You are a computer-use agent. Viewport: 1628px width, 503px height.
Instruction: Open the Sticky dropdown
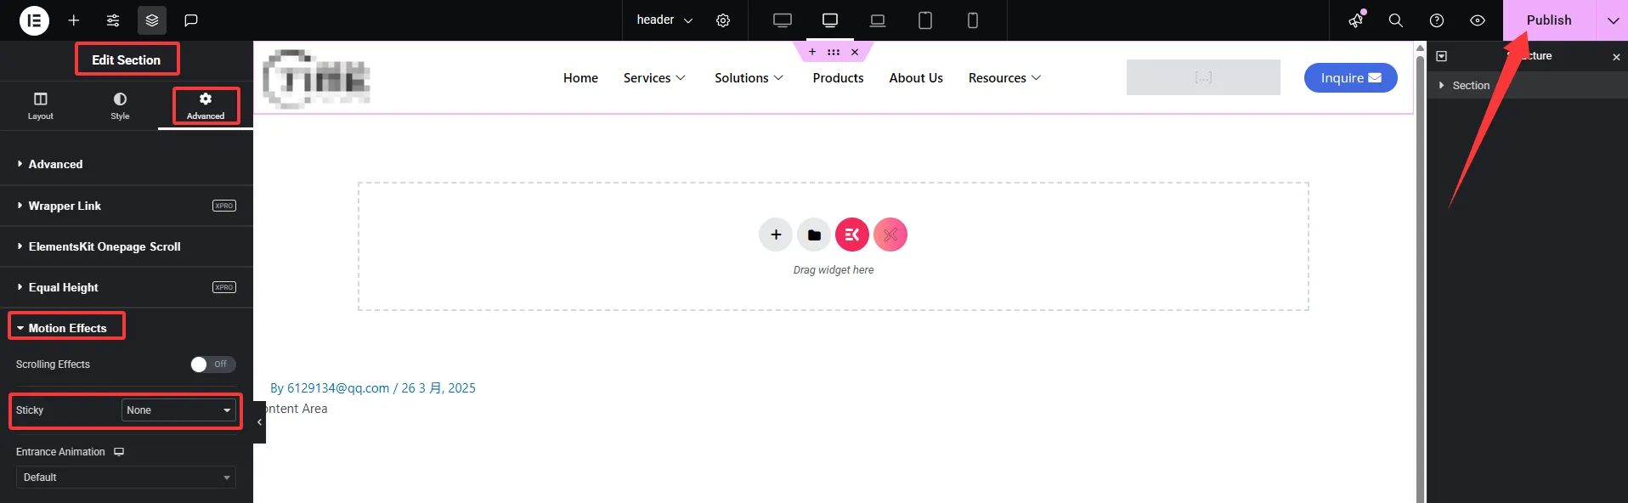(x=178, y=410)
